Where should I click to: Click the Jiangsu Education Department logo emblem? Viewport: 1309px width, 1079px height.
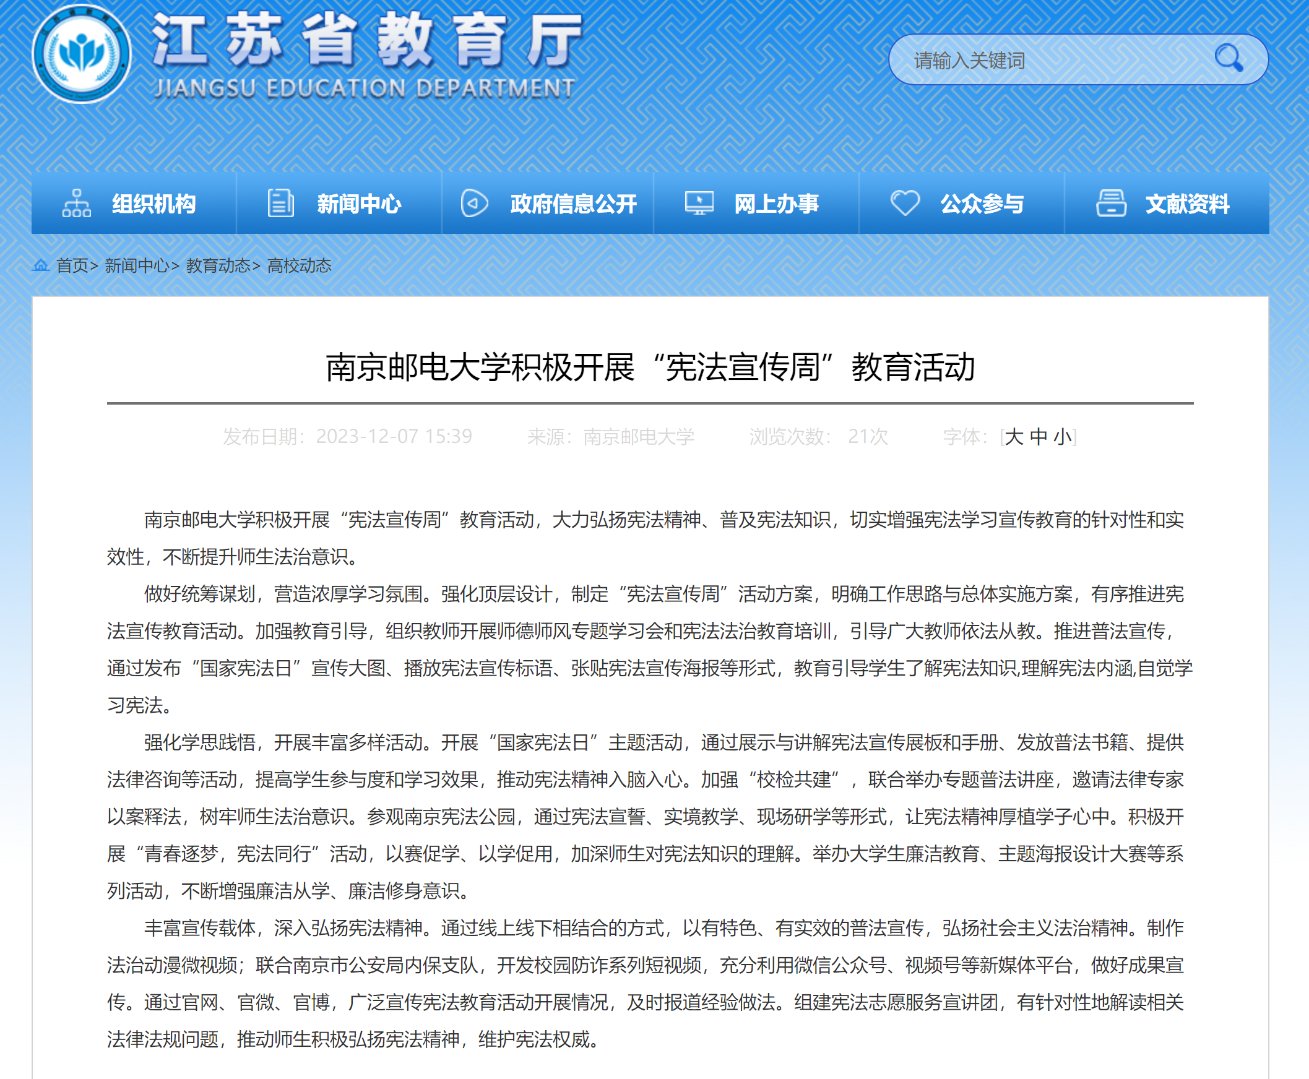pyautogui.click(x=82, y=54)
